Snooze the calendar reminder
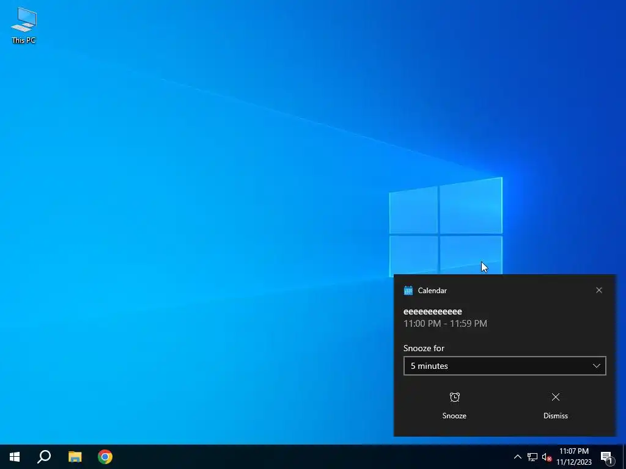Viewport: 626px width, 469px height. pos(454,405)
